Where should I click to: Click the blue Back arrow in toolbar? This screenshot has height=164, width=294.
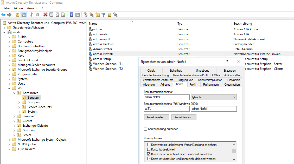click(3, 15)
